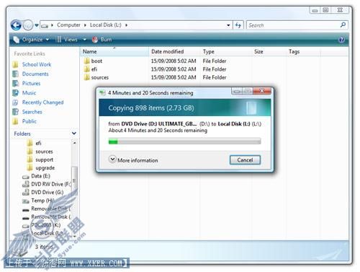
Task: Click the Folders tree scroll up arrow
Action: pos(75,143)
